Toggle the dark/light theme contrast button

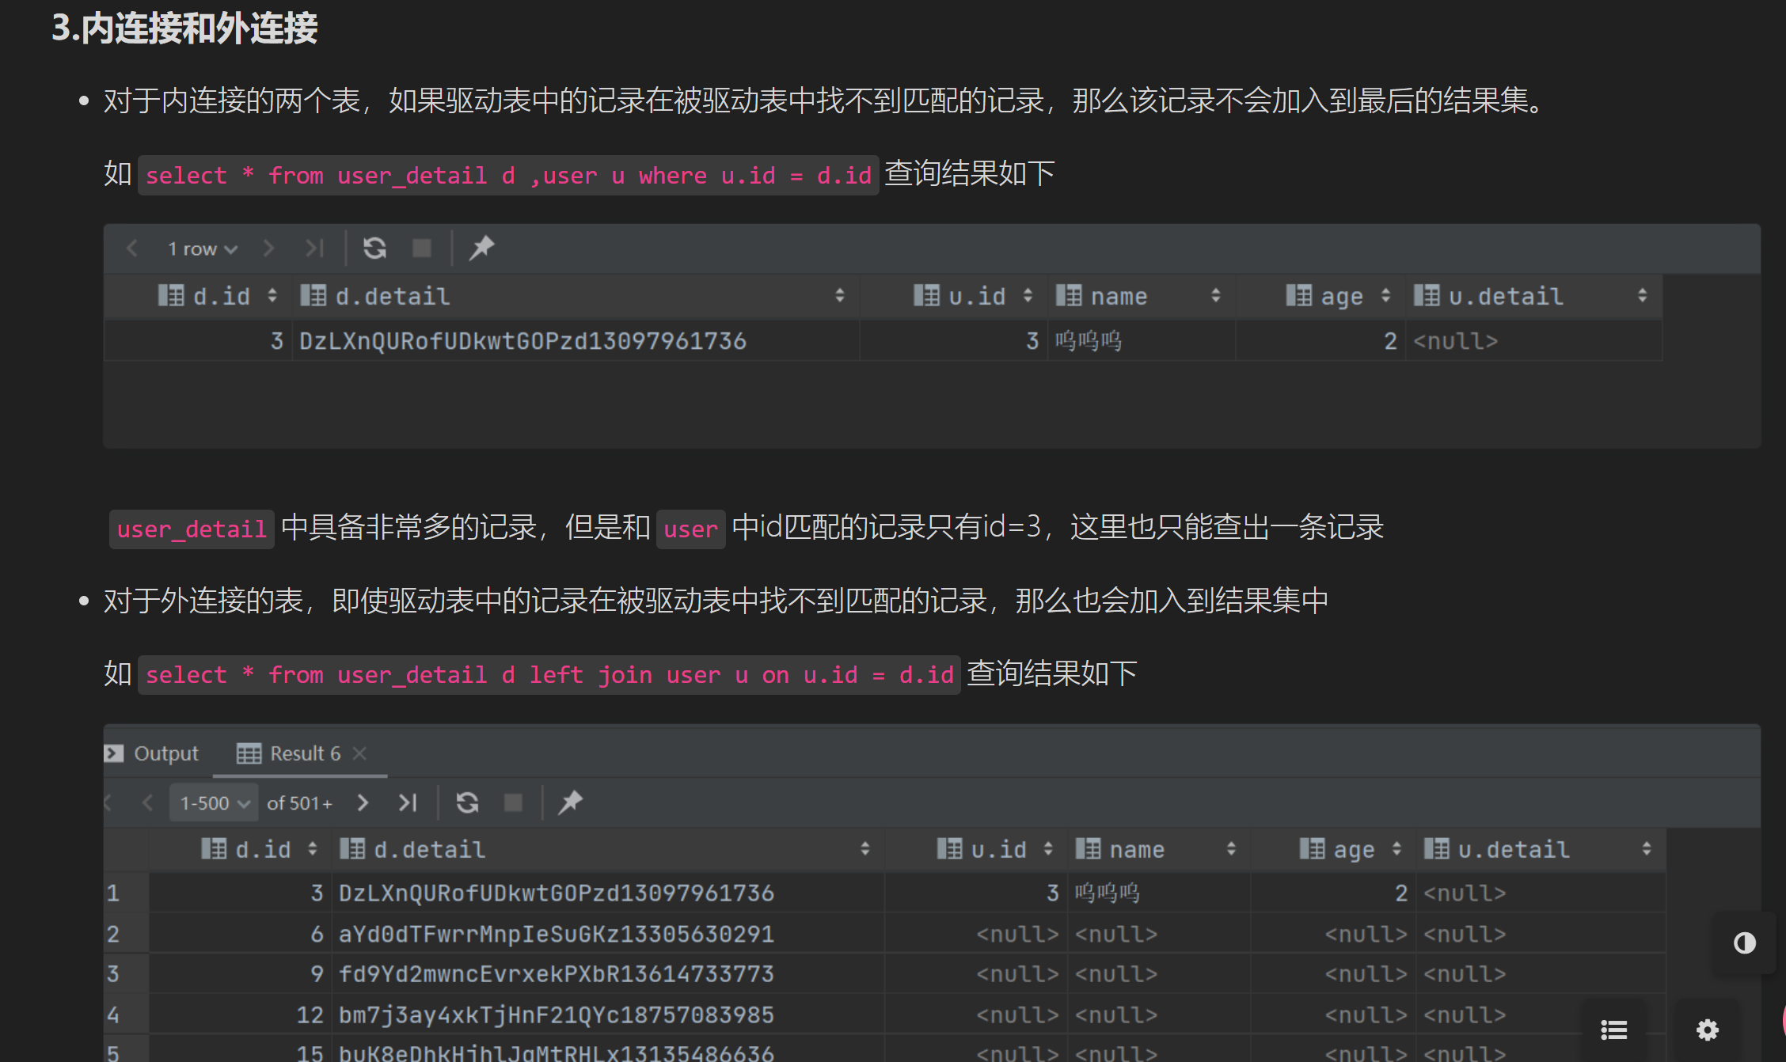1744,943
